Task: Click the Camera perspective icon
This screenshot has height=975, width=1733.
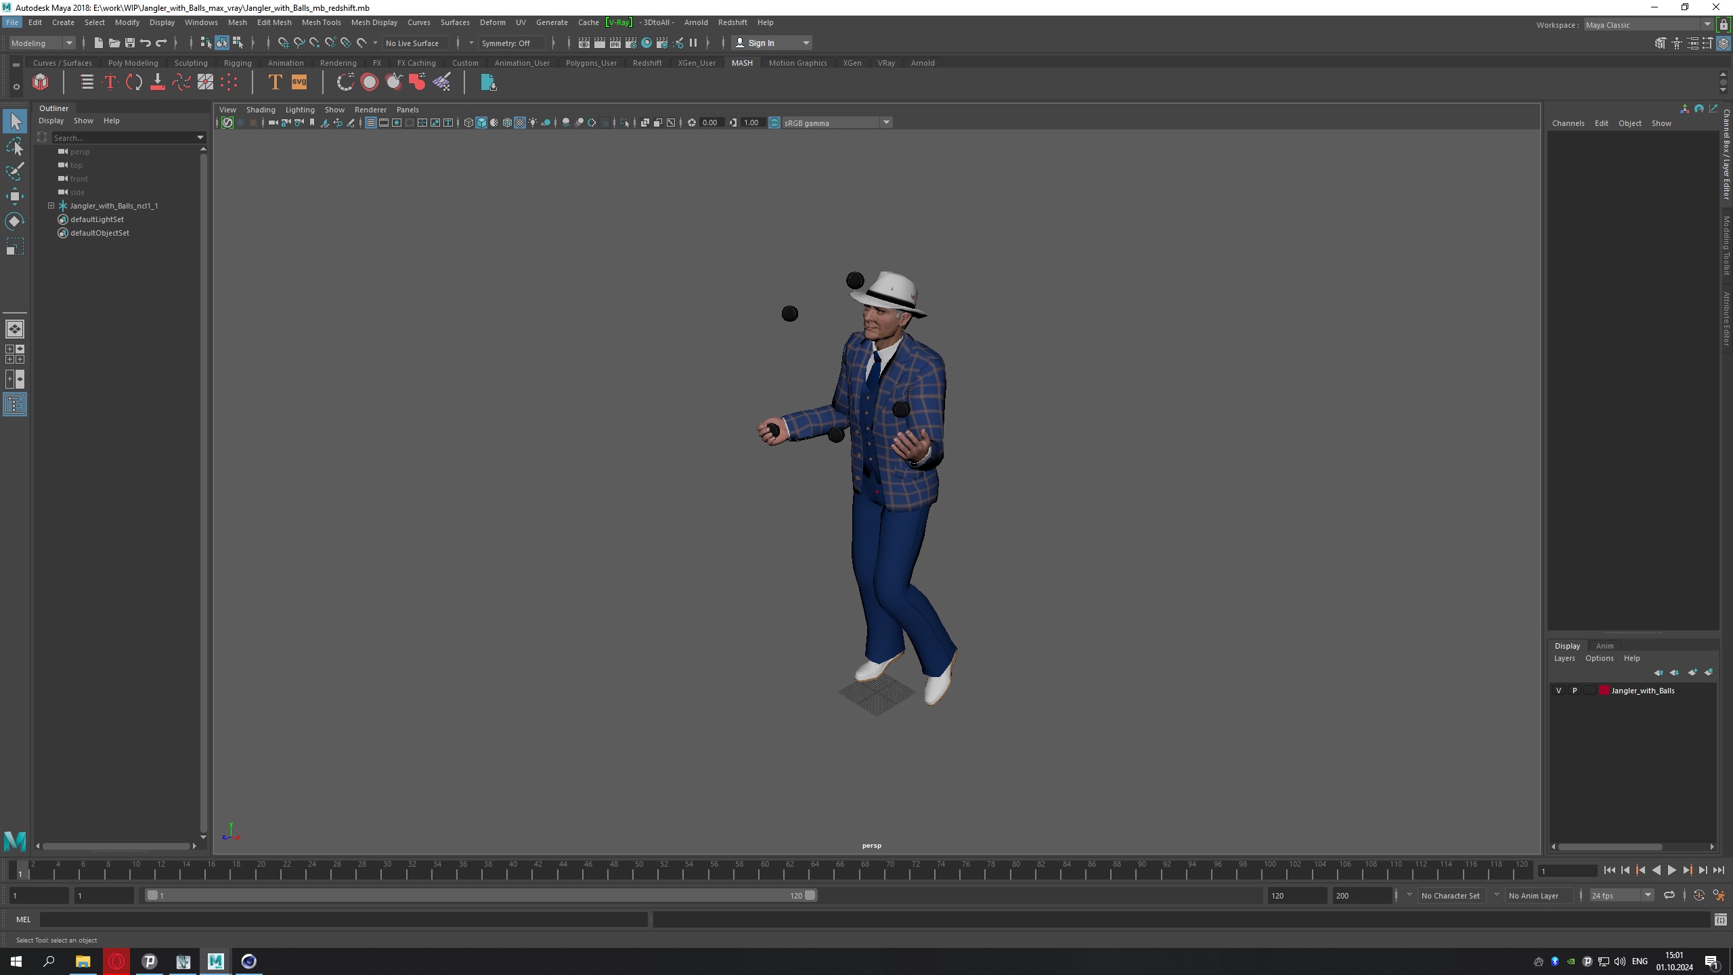Action: coord(273,123)
